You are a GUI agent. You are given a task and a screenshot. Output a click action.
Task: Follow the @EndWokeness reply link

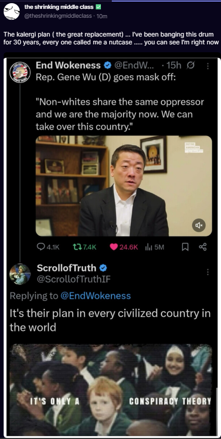(x=96, y=295)
